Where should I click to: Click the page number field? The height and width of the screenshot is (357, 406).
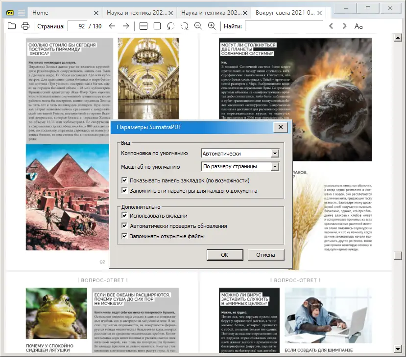(77, 26)
